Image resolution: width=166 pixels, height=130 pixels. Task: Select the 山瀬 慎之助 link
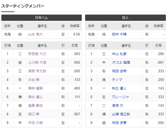click(121, 114)
